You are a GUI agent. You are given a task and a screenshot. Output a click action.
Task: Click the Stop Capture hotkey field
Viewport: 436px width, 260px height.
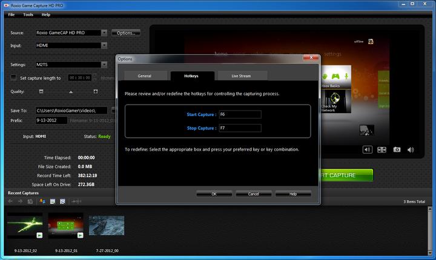240,128
